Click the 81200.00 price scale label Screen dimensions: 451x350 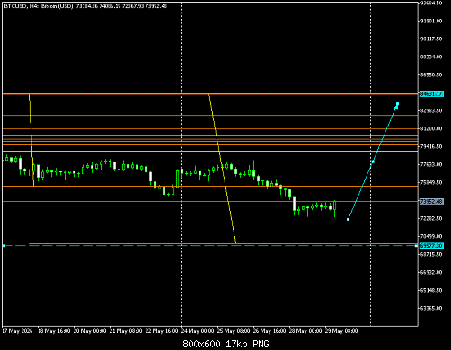pyautogui.click(x=431, y=128)
